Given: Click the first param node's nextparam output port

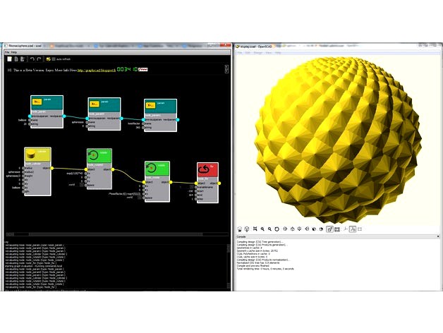Looking at the screenshot, I should click(x=63, y=116).
